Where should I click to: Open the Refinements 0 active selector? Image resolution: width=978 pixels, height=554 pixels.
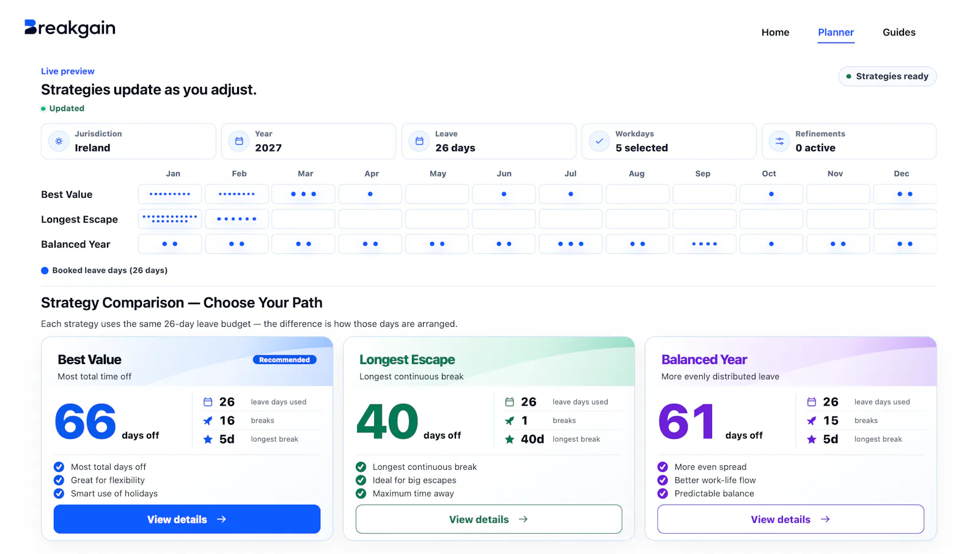(849, 141)
